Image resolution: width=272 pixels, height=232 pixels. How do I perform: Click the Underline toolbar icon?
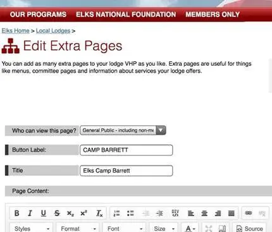click(44, 213)
